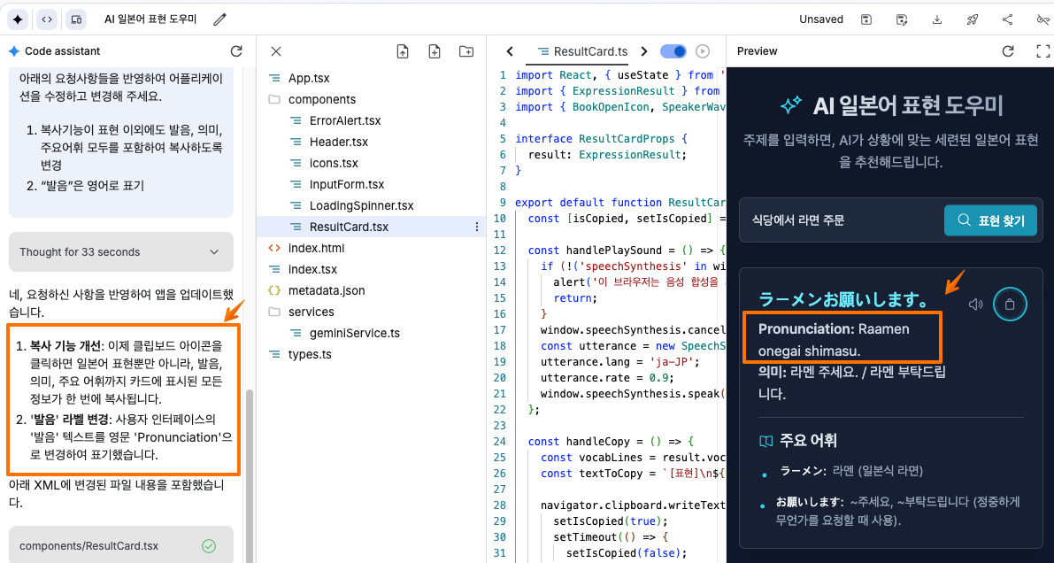Click the input field containing 식당에서 라면 주문
Viewport: 1054px width, 563px height.
(x=843, y=220)
